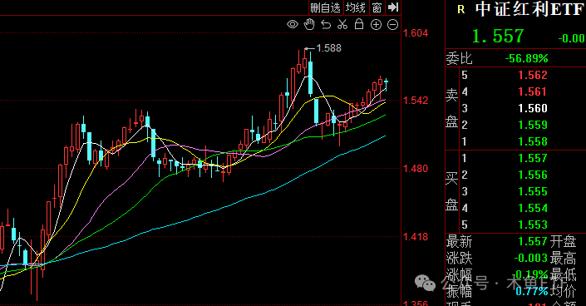Select the 中证红利ETF title
Image resolution: width=586 pixels, height=306 pixels.
[529, 9]
